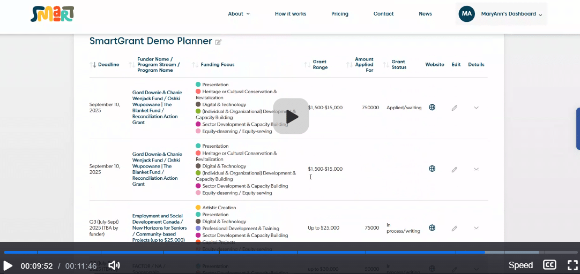Mute the video volume

[114, 265]
